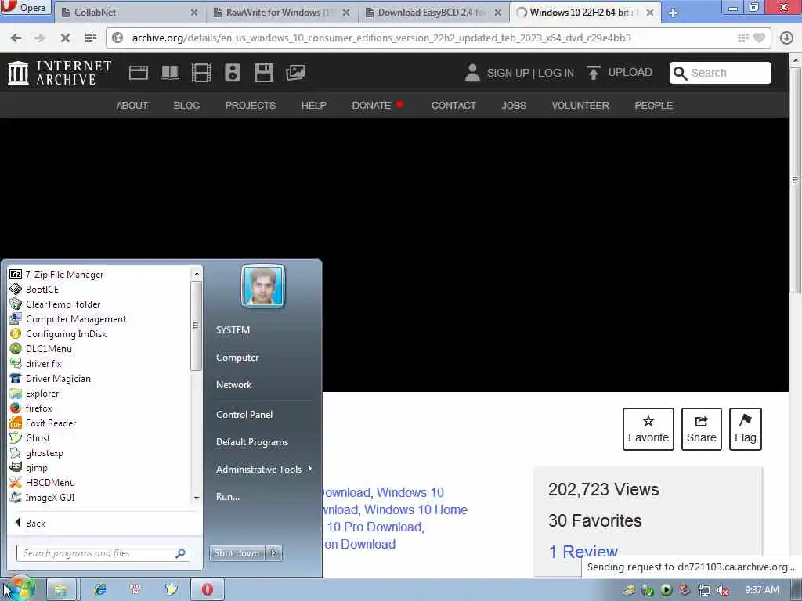Click the Flag button

[746, 430]
